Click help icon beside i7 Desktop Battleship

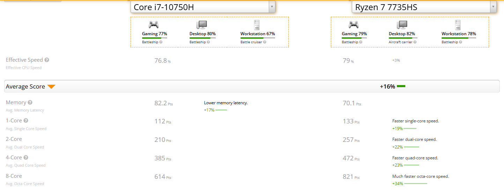click(x=208, y=42)
